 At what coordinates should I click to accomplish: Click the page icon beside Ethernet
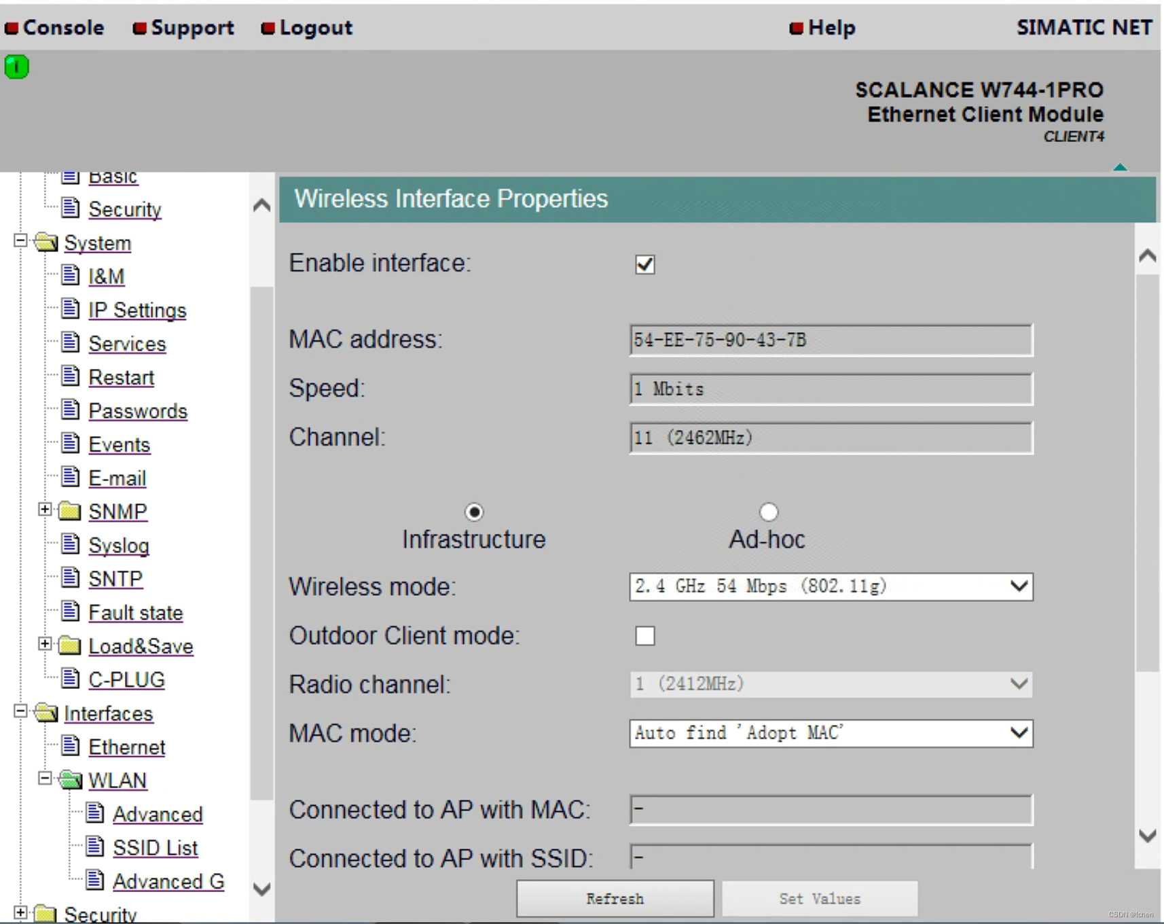tap(71, 745)
